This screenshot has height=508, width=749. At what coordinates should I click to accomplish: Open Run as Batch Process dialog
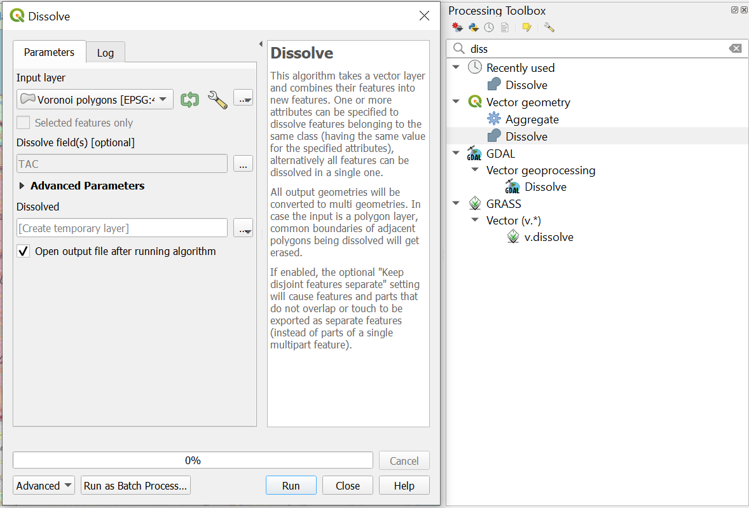(135, 484)
